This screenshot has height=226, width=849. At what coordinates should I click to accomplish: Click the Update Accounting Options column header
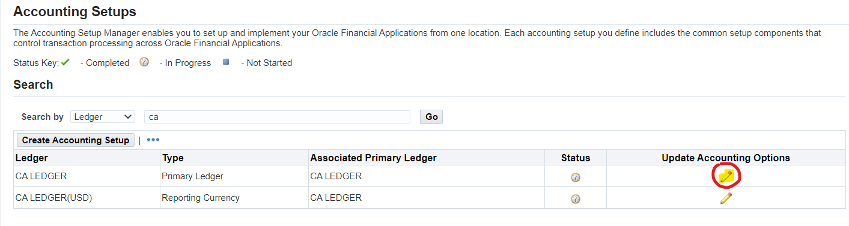726,158
